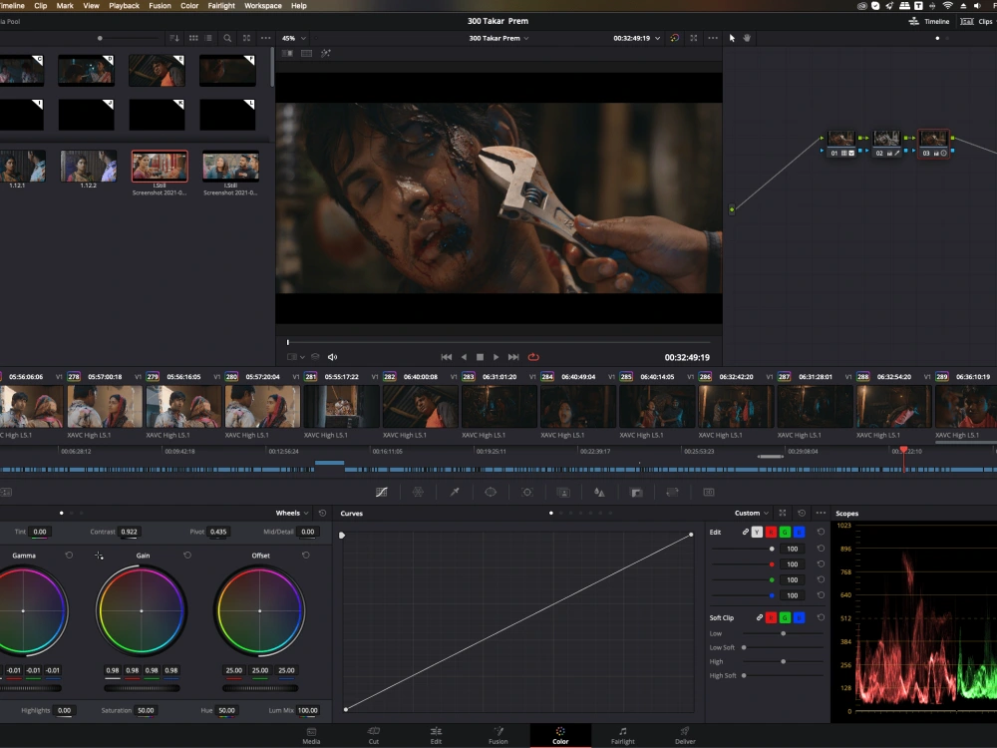Open the Workspace menu
Screen dimensions: 997x748
262,6
